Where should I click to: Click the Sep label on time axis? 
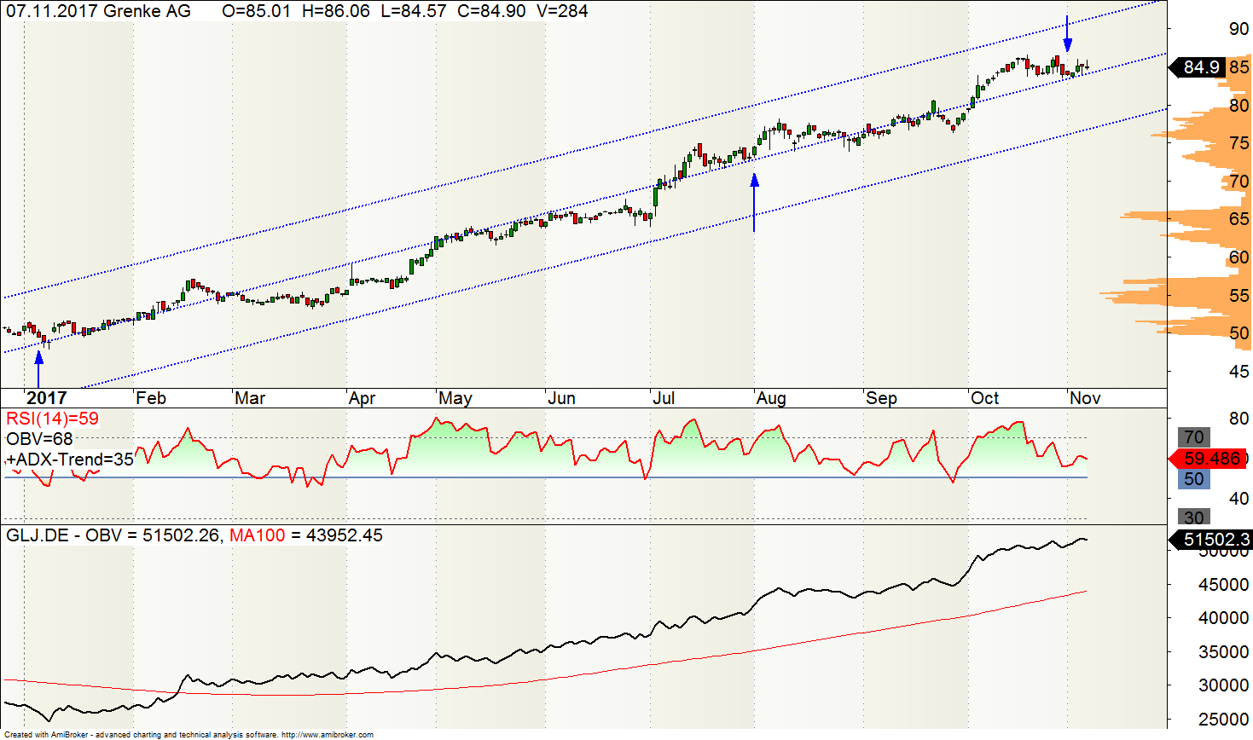click(x=881, y=398)
